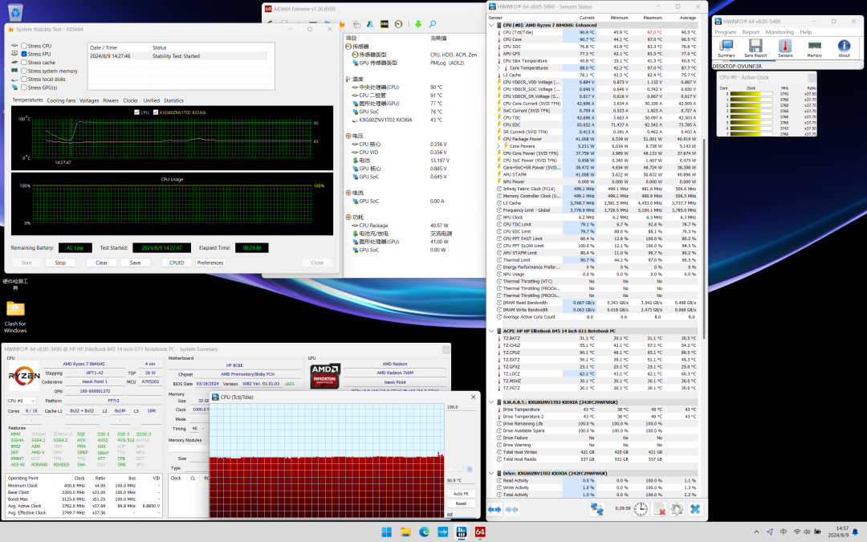Stop the running stability test
The height and width of the screenshot is (542, 867).
[x=60, y=263]
